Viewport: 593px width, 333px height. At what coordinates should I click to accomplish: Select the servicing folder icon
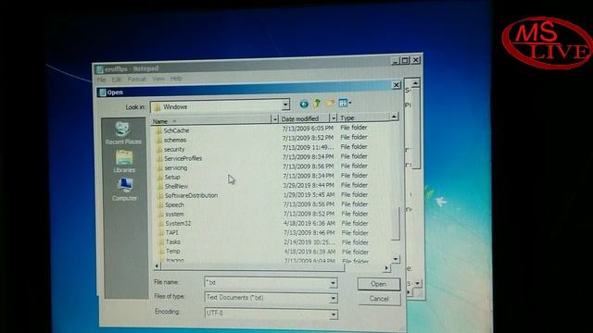(159, 168)
